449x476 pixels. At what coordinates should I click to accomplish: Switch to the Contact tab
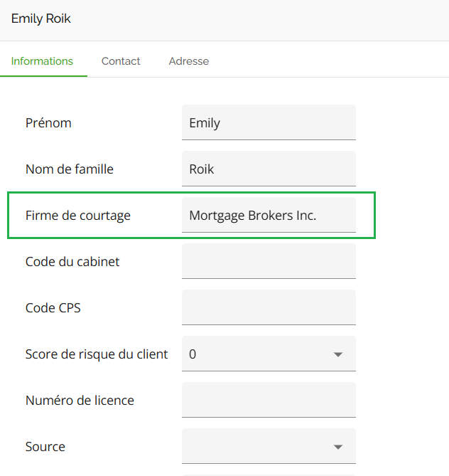(121, 61)
